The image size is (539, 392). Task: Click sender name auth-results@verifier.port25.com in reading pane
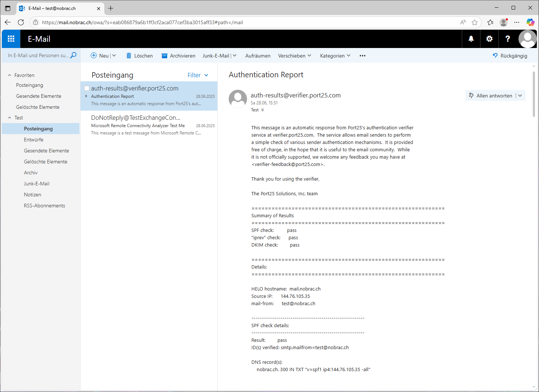click(x=296, y=95)
